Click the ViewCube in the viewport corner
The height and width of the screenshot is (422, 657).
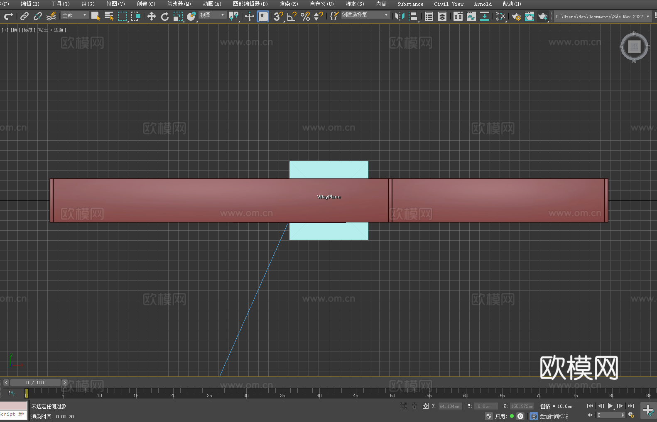coord(634,46)
